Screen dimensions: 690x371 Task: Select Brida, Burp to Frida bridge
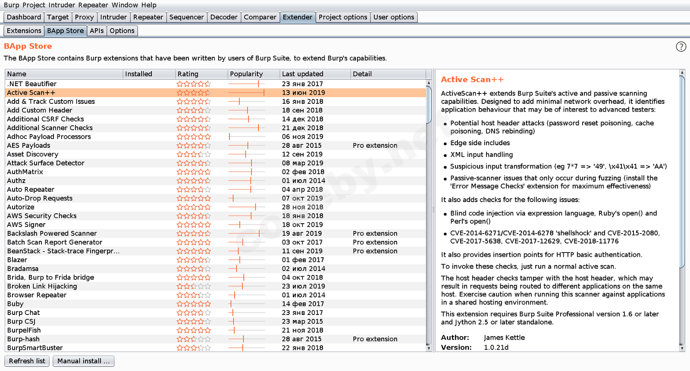[216, 277]
